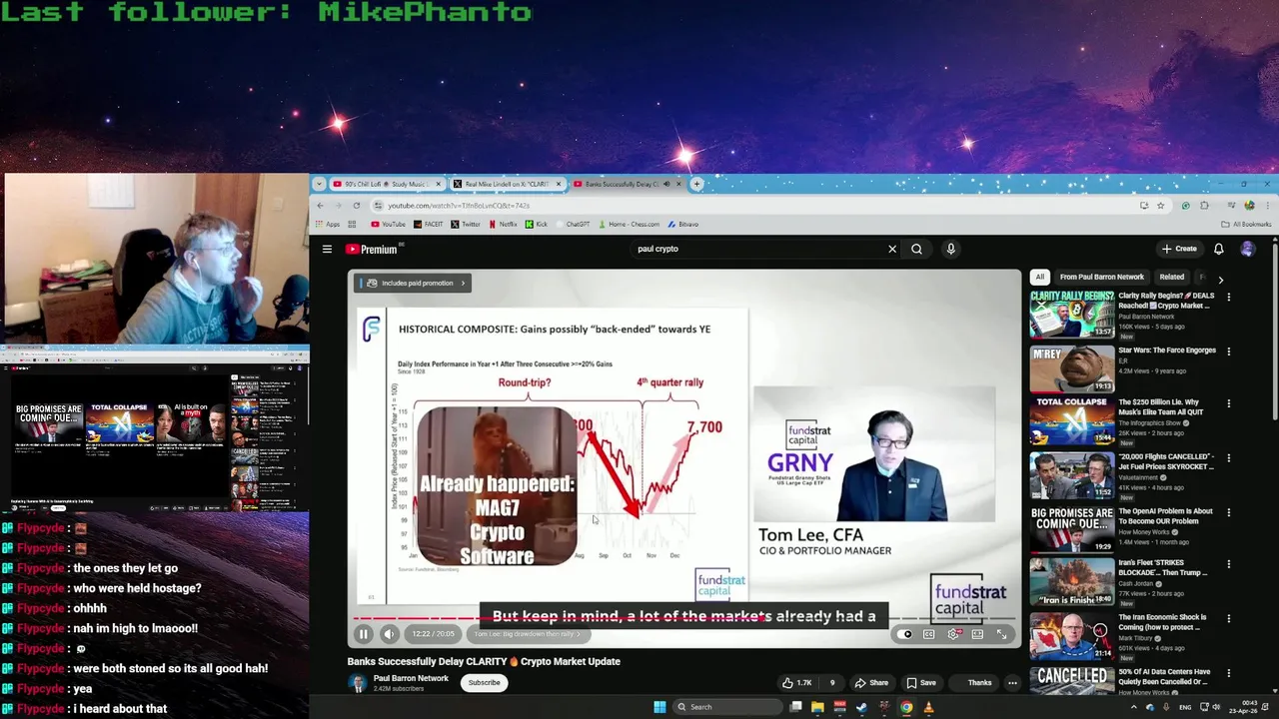Options menu for '20,000 Flights CANCELLED' video
This screenshot has width=1279, height=719.
click(1228, 458)
